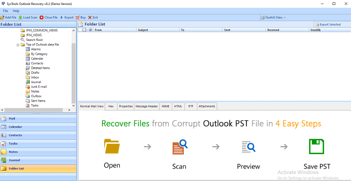Switch to the Normal Mail View tab
The height and width of the screenshot is (181, 351).
[x=92, y=106]
